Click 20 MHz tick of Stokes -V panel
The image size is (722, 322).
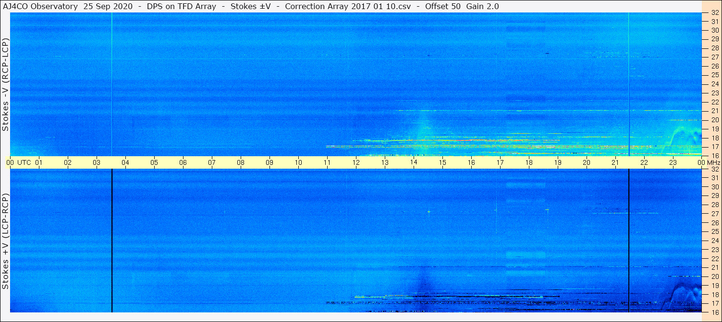714,120
